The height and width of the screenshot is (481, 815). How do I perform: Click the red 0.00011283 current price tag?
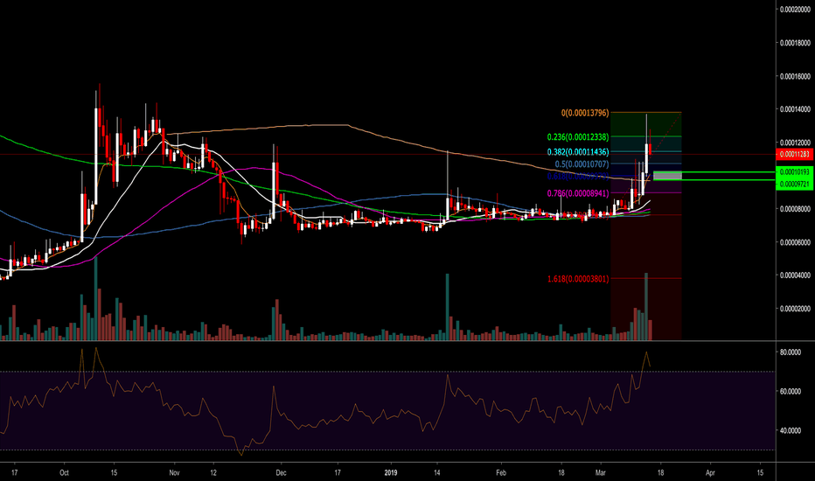[794, 154]
